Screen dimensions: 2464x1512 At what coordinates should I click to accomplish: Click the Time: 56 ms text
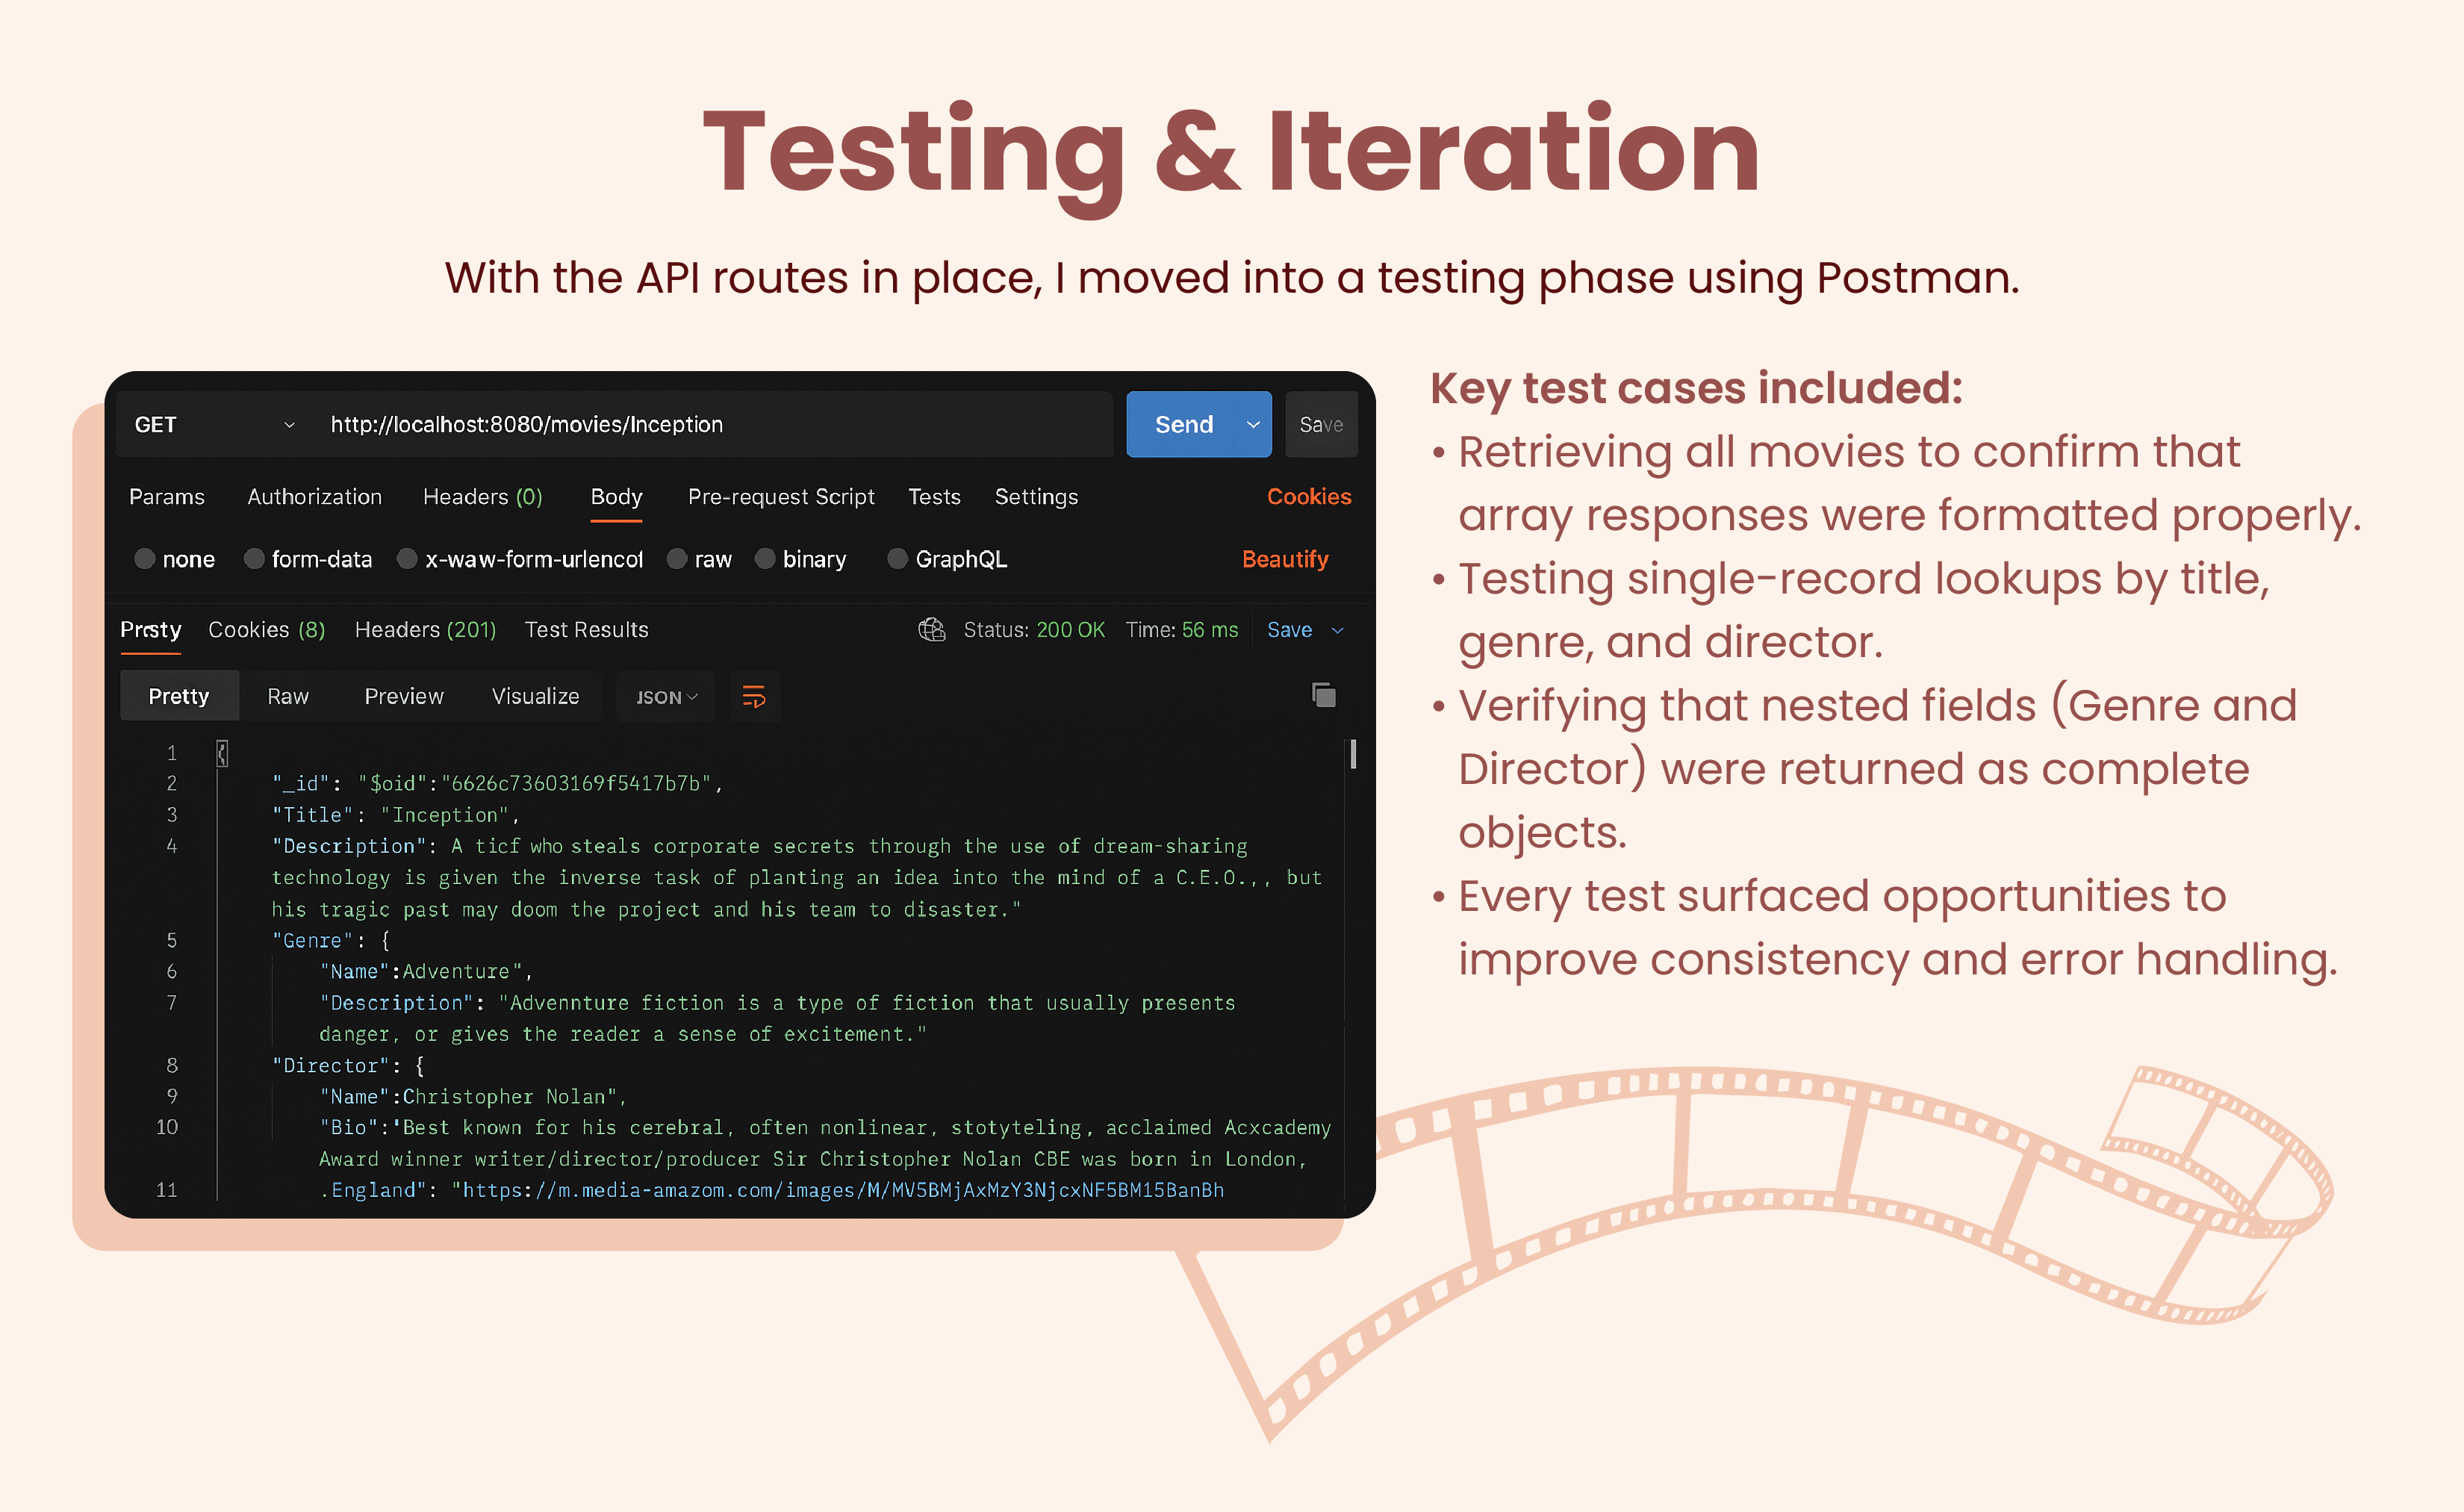[x=1182, y=630]
